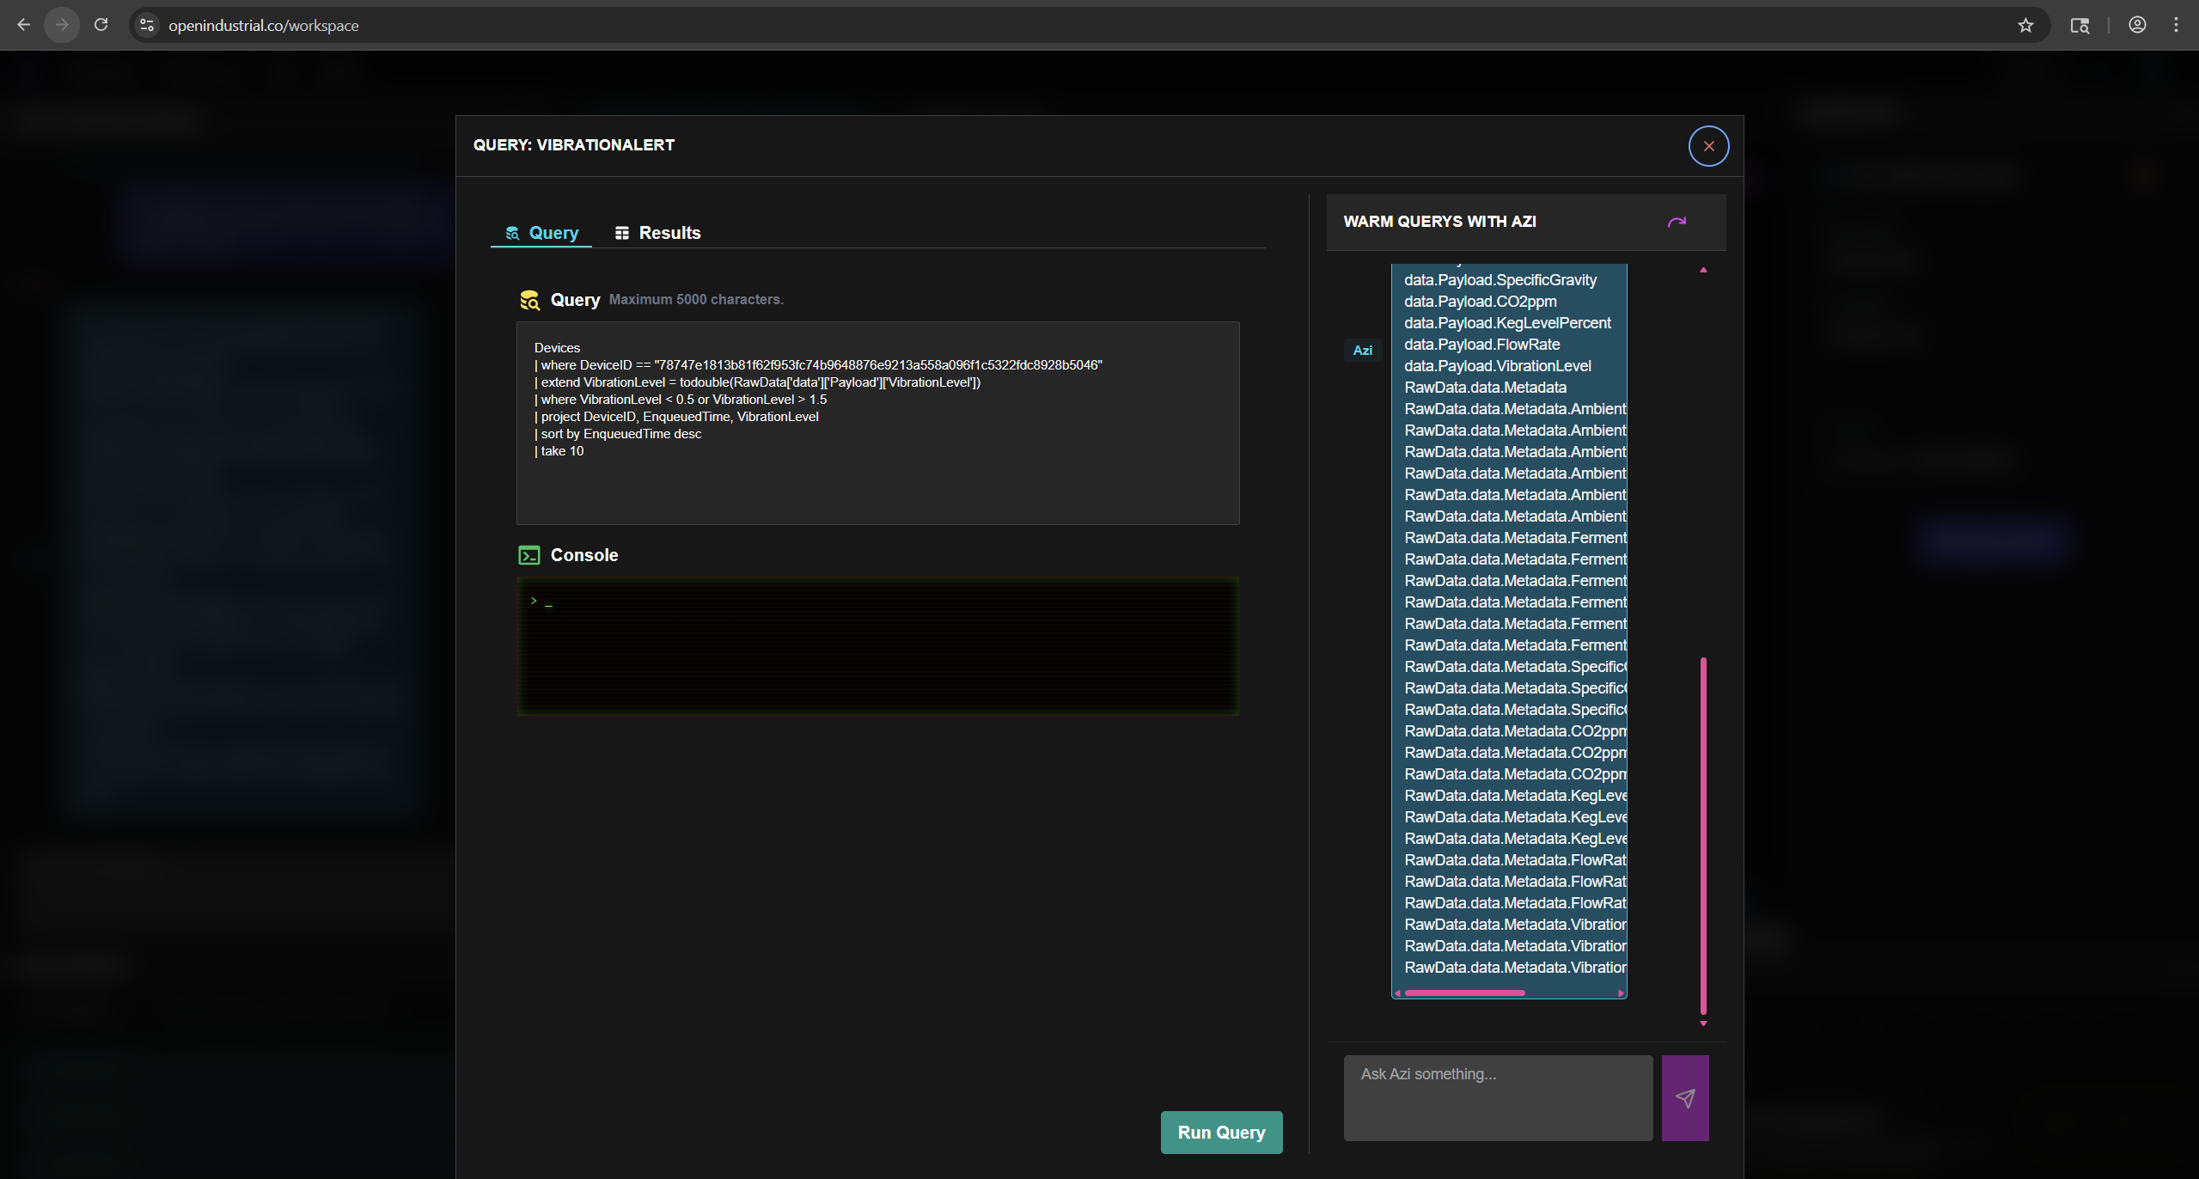Click data.Payload.KegLevelPercent line
The height and width of the screenshot is (1179, 2199).
[1507, 323]
